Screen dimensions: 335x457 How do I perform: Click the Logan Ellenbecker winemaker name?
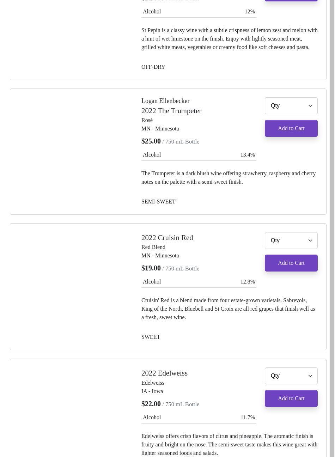pyautogui.click(x=165, y=101)
